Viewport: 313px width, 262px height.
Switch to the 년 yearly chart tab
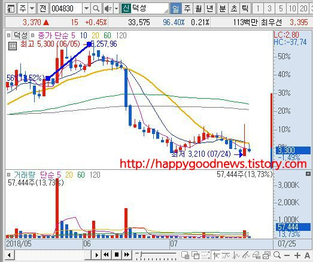pos(210,8)
